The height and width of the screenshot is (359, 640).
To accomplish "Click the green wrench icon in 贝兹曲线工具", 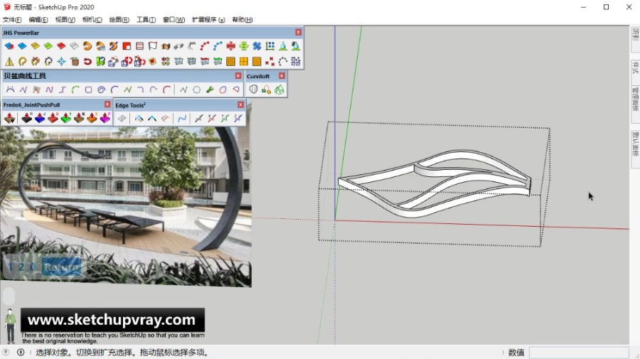I will [x=210, y=90].
